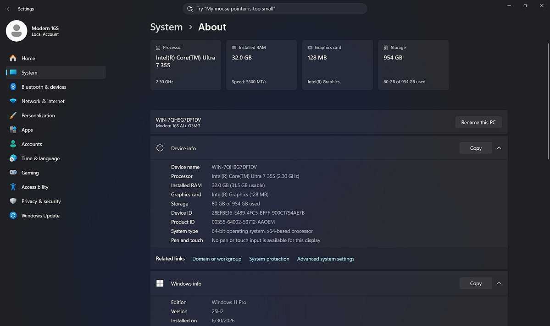Click the Version value 25H2

click(217, 311)
